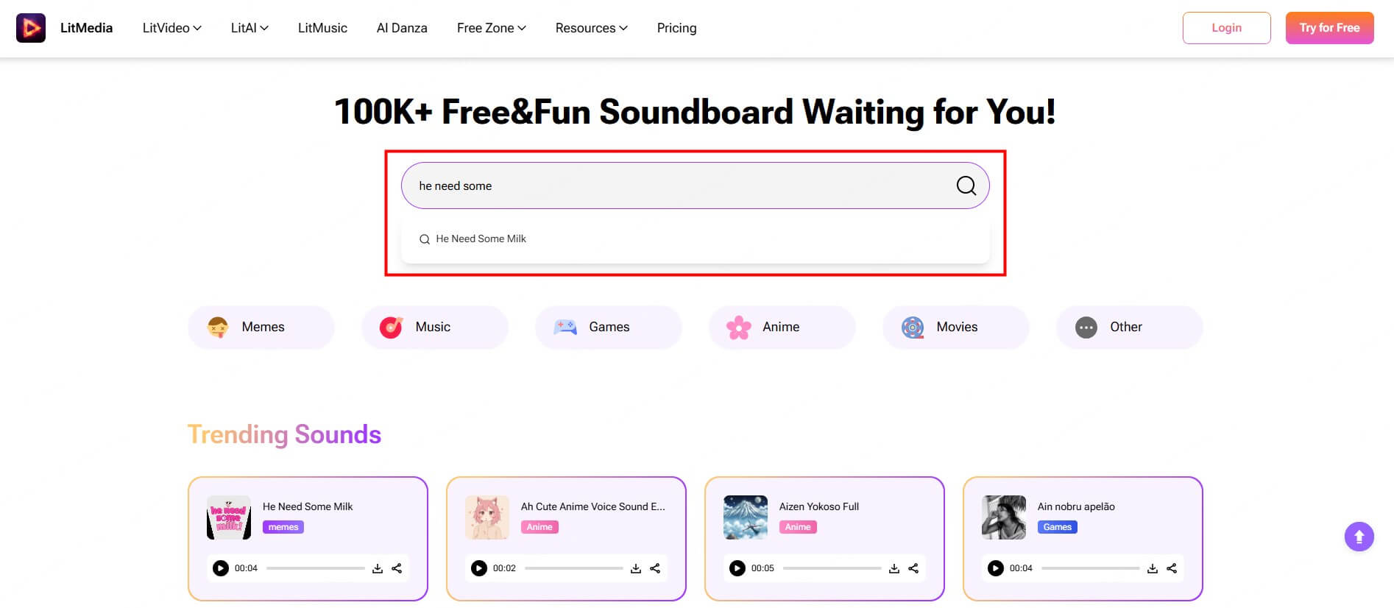Click the Login button

click(x=1226, y=28)
